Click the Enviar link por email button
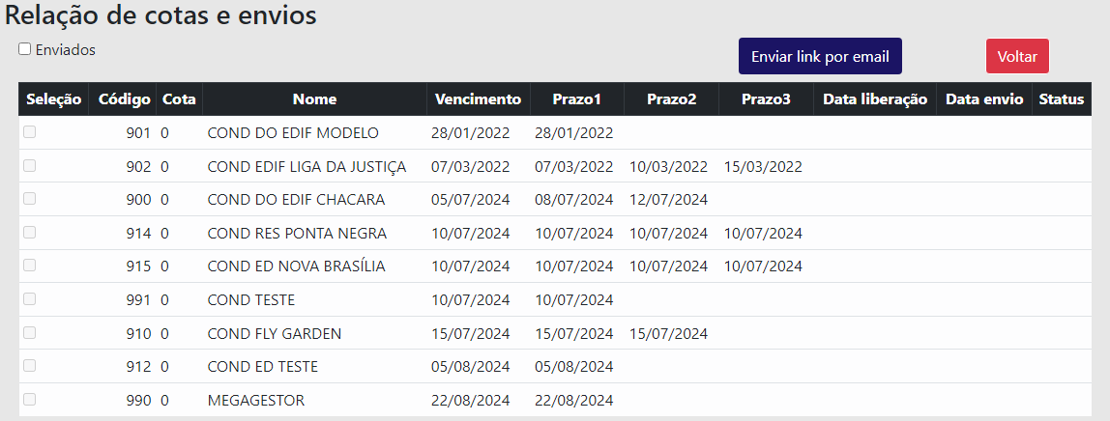This screenshot has width=1110, height=421. point(820,56)
